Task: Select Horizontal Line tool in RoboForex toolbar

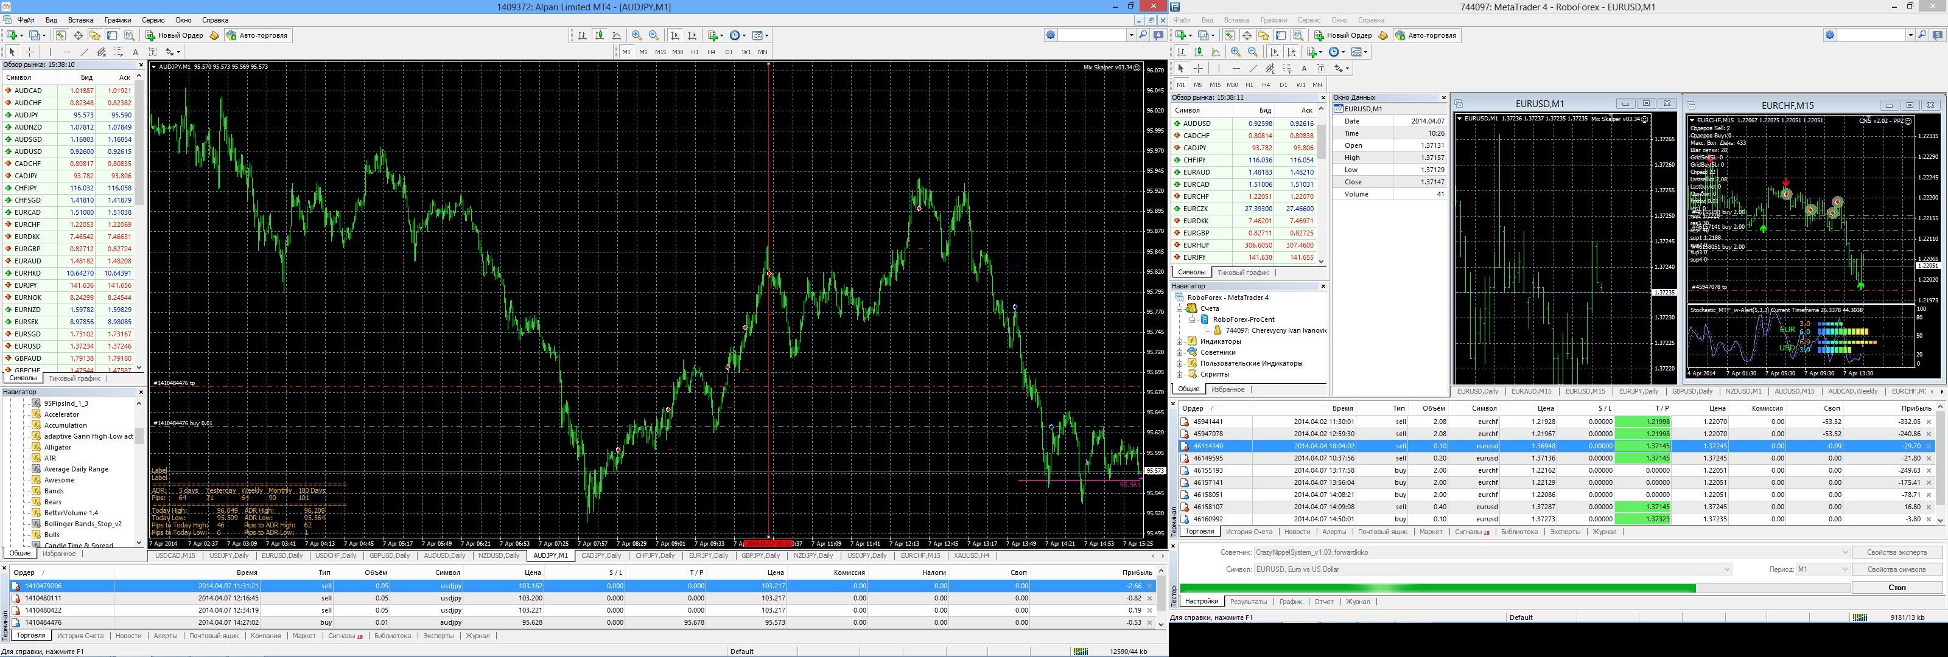Action: 1236,69
